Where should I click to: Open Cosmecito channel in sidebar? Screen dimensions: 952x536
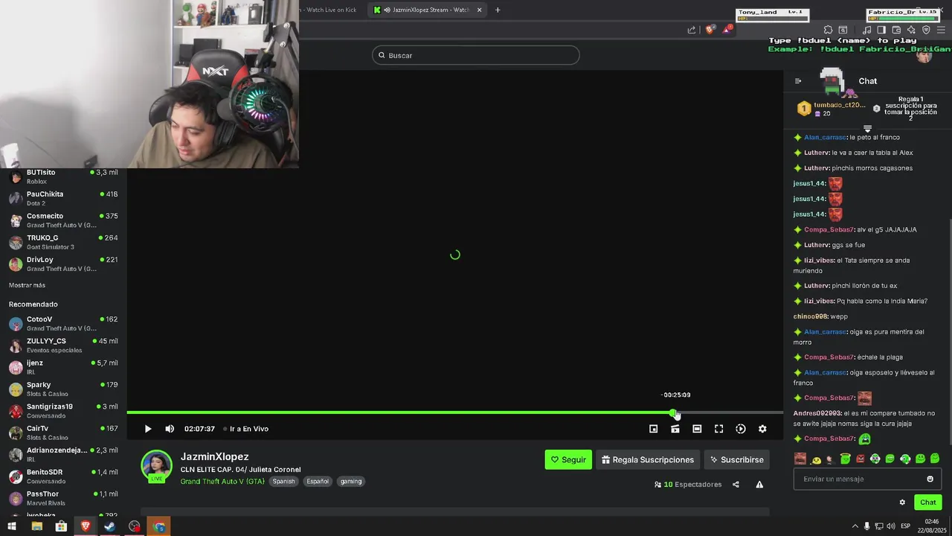click(x=63, y=220)
